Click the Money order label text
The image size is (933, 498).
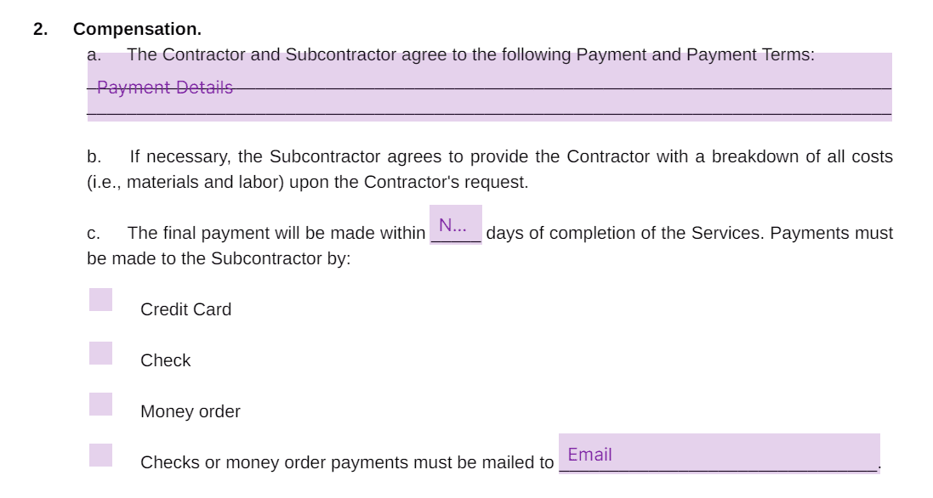(x=191, y=412)
